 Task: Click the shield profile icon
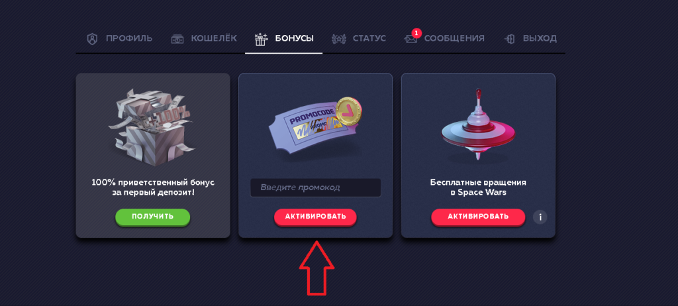[x=93, y=39]
